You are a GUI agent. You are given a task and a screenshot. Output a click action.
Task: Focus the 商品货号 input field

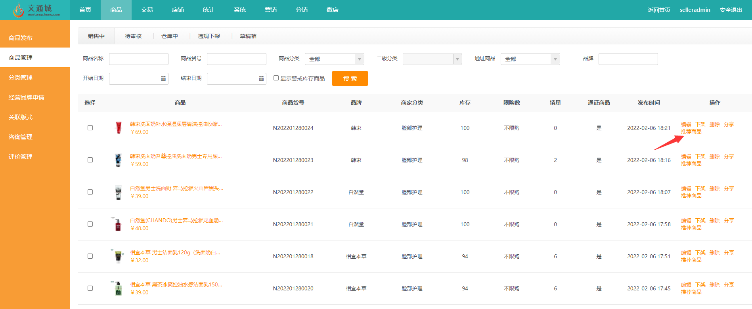click(237, 59)
